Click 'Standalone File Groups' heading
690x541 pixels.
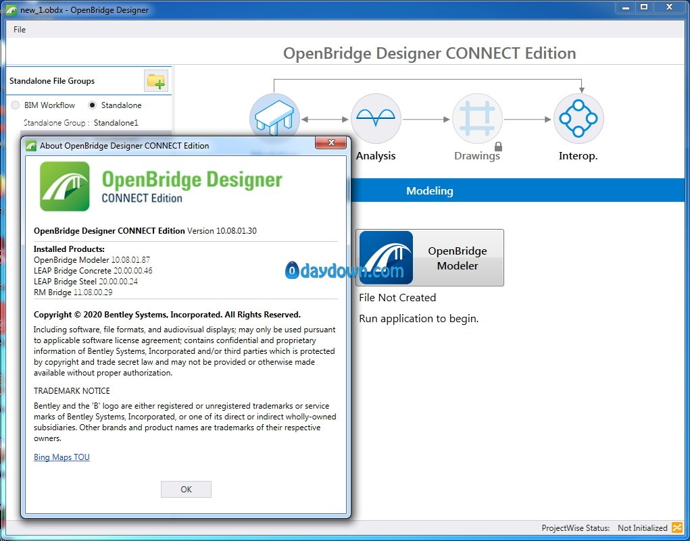52,81
